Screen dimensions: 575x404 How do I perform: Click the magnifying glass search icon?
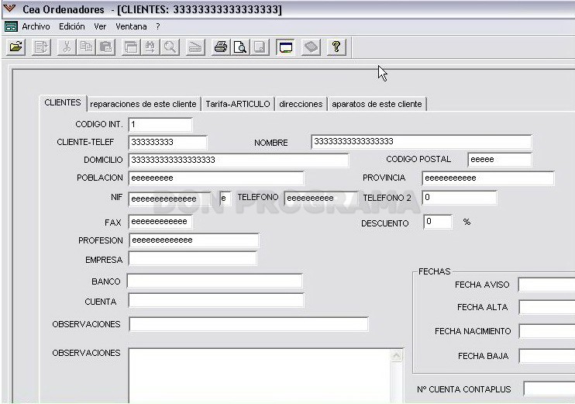[x=170, y=47]
